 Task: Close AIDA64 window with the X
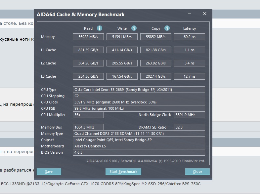[205, 14]
